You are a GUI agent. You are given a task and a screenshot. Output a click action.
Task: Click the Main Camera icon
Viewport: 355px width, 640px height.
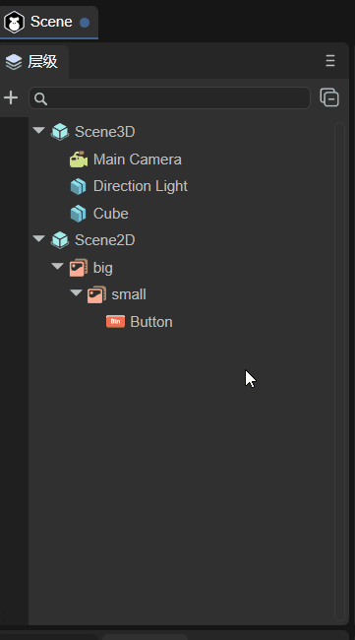pos(79,160)
